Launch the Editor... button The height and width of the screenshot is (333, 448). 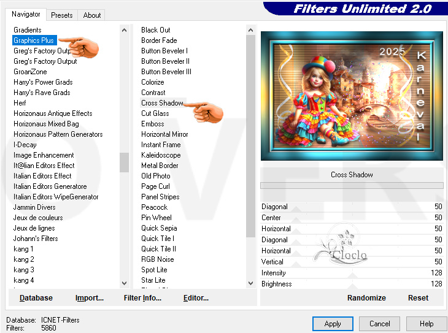pyautogui.click(x=196, y=298)
